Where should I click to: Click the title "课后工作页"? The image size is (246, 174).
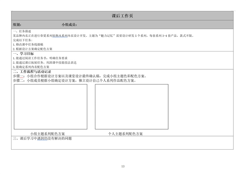point(122,16)
